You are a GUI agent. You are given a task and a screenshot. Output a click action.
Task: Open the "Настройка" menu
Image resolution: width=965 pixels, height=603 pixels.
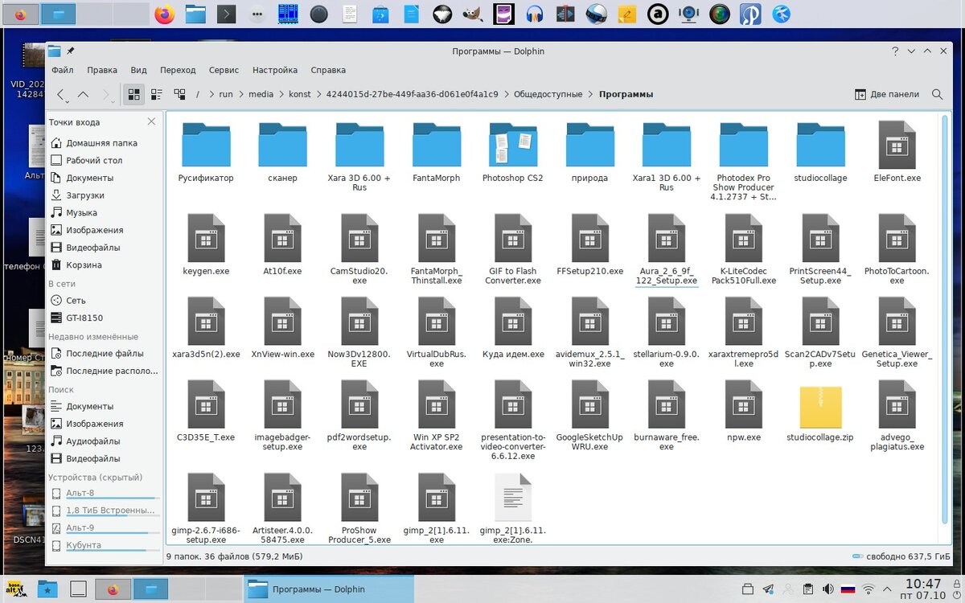tap(275, 70)
